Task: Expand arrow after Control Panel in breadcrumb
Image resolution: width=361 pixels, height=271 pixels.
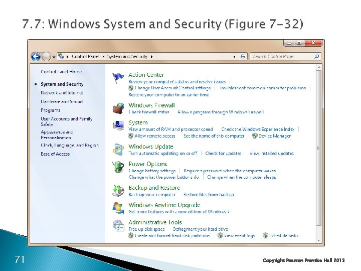Action: [103, 56]
